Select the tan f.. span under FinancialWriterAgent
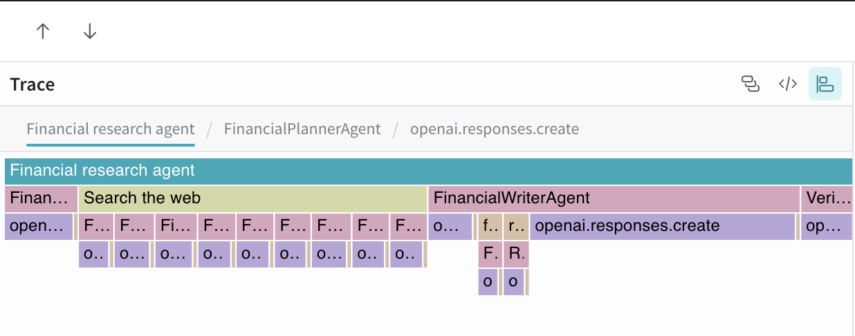 [490, 227]
